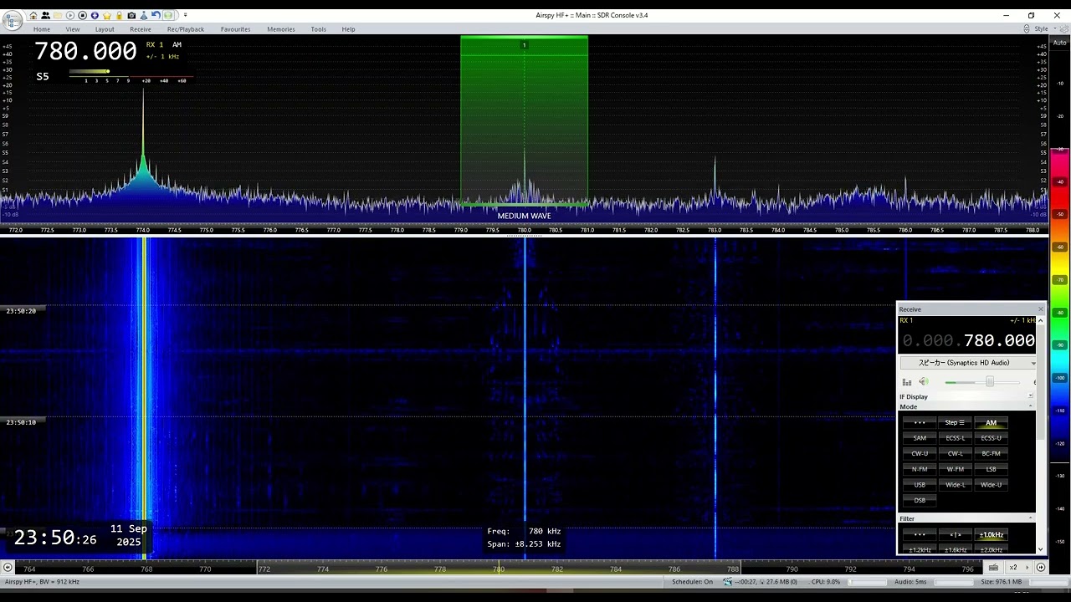Viewport: 1071px width, 602px height.
Task: Click the 780.000 frequency display in Receive panel
Action: 999,341
